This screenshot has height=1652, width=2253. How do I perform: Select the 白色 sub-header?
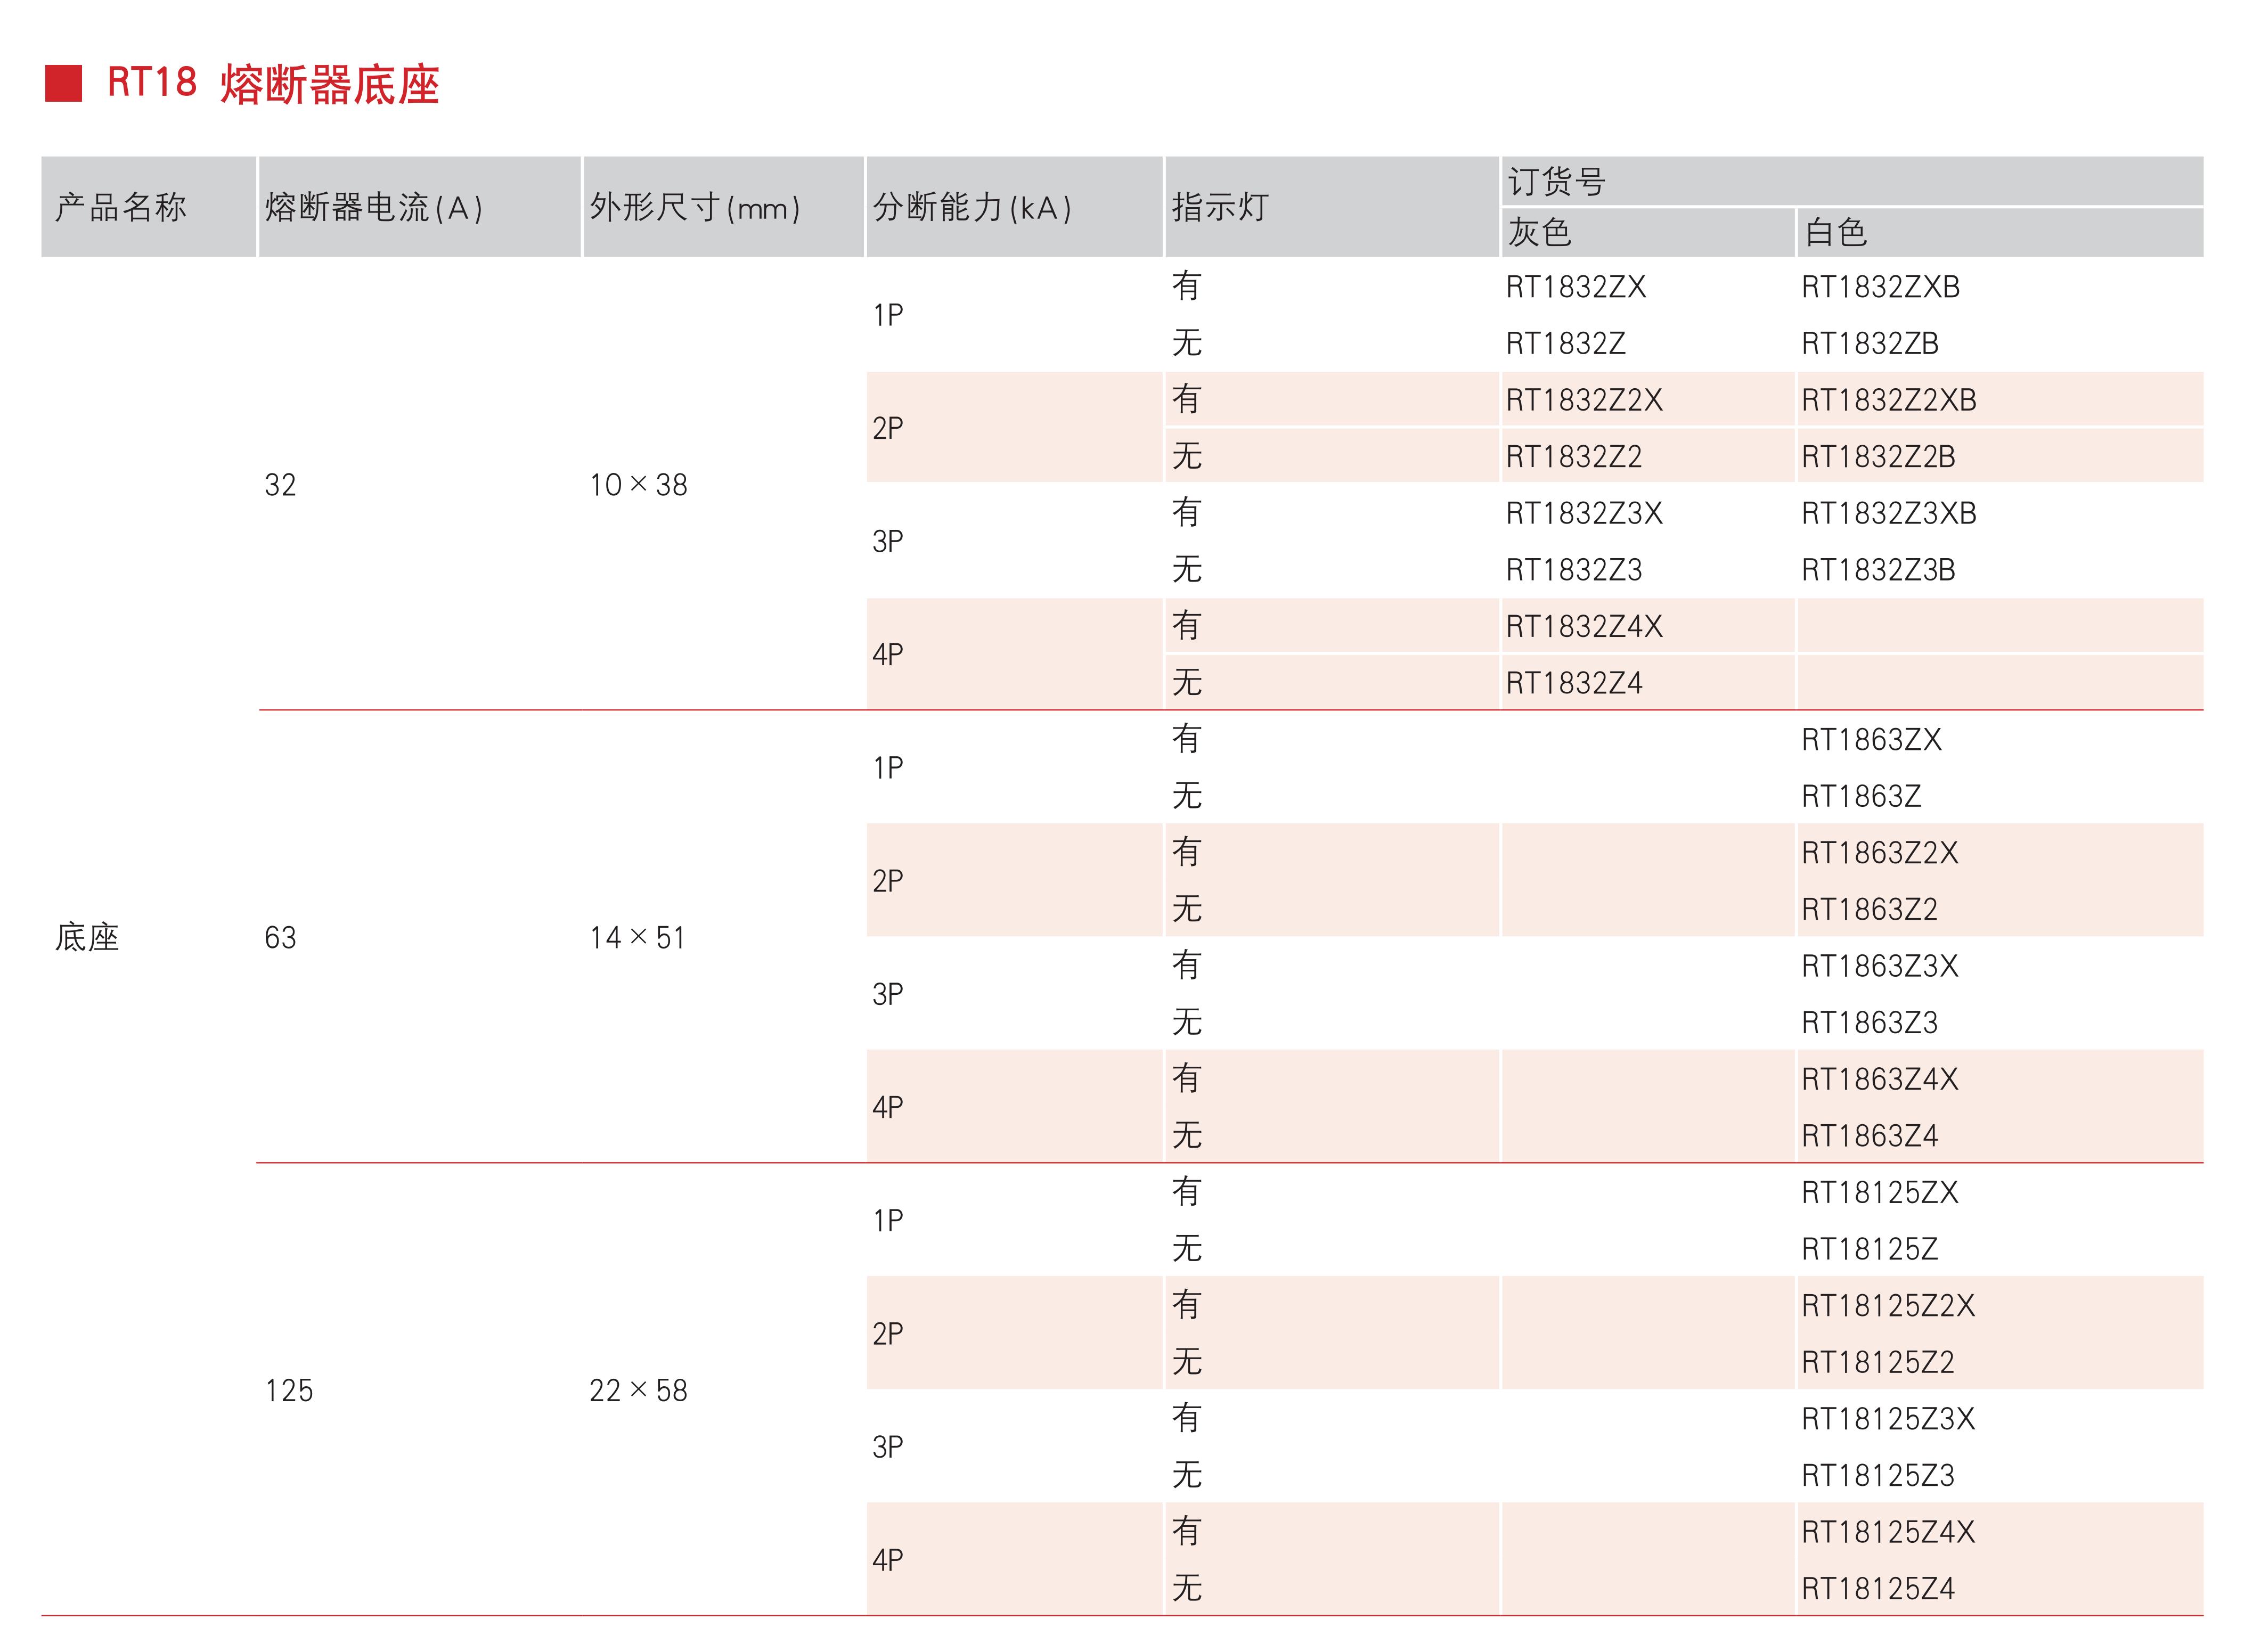click(x=1835, y=232)
